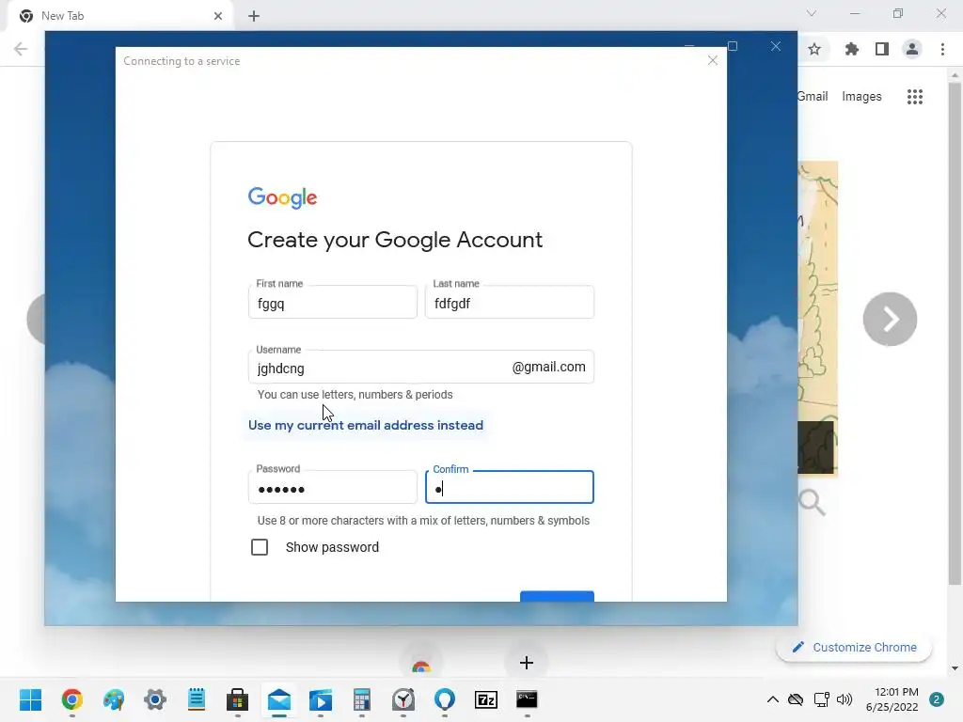Screen dimensions: 963x722
Task: Click the First name input field
Action: tap(332, 302)
